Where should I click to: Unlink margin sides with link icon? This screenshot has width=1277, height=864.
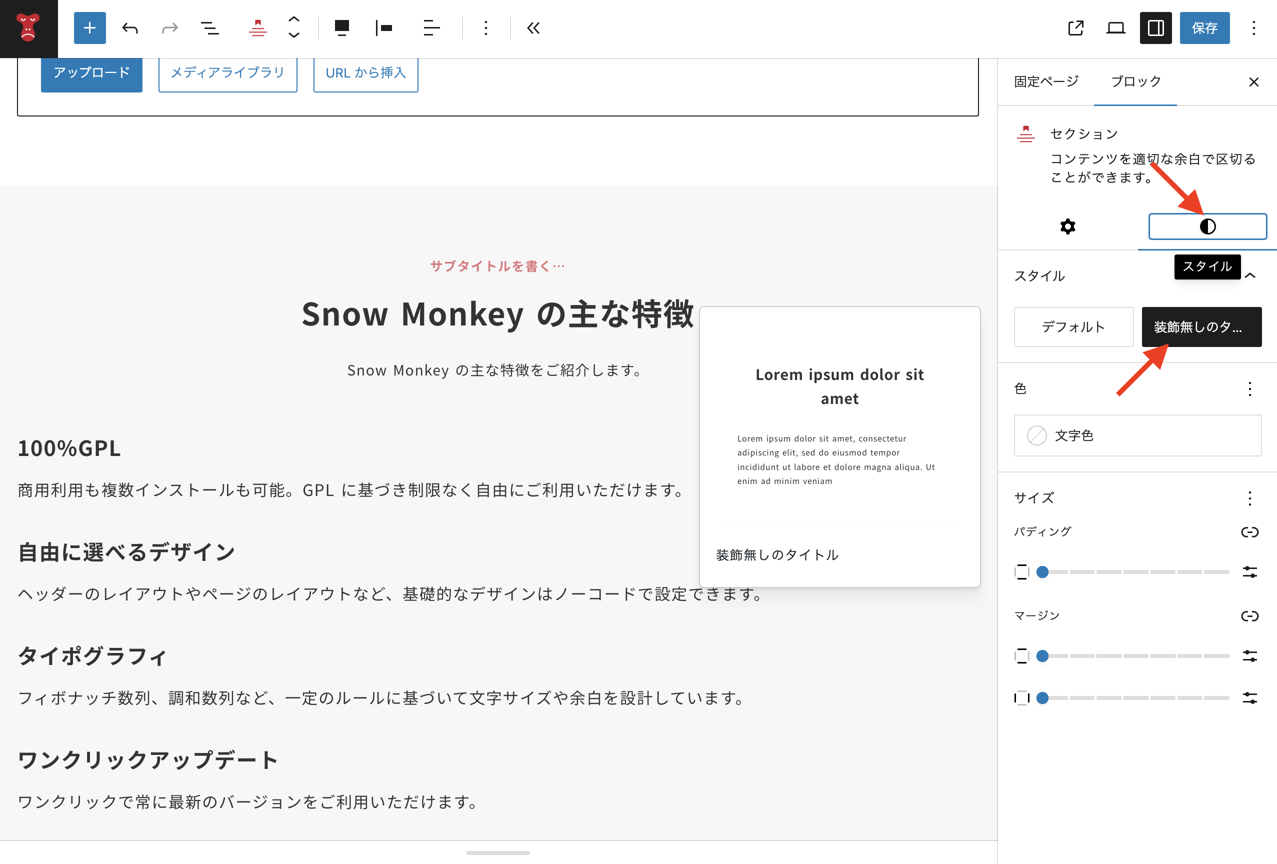click(x=1249, y=615)
